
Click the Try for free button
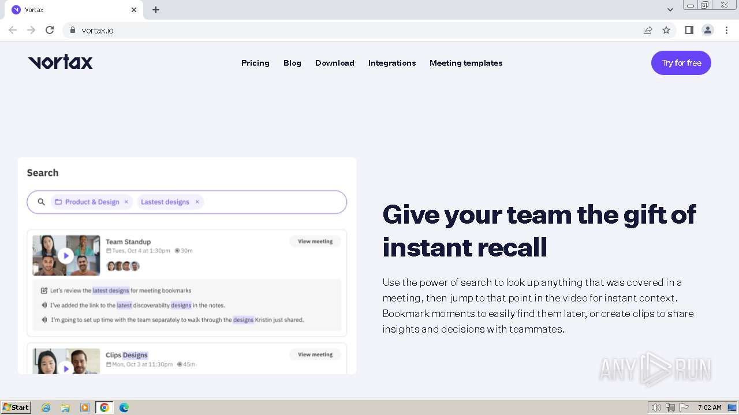[681, 63]
